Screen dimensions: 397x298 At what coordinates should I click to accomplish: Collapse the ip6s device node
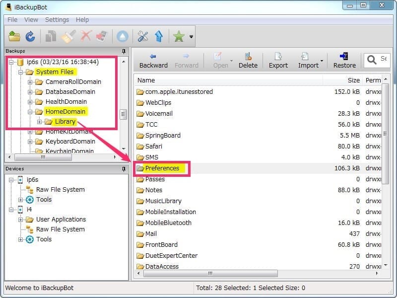11,180
